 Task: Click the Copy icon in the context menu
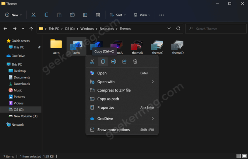(103, 62)
